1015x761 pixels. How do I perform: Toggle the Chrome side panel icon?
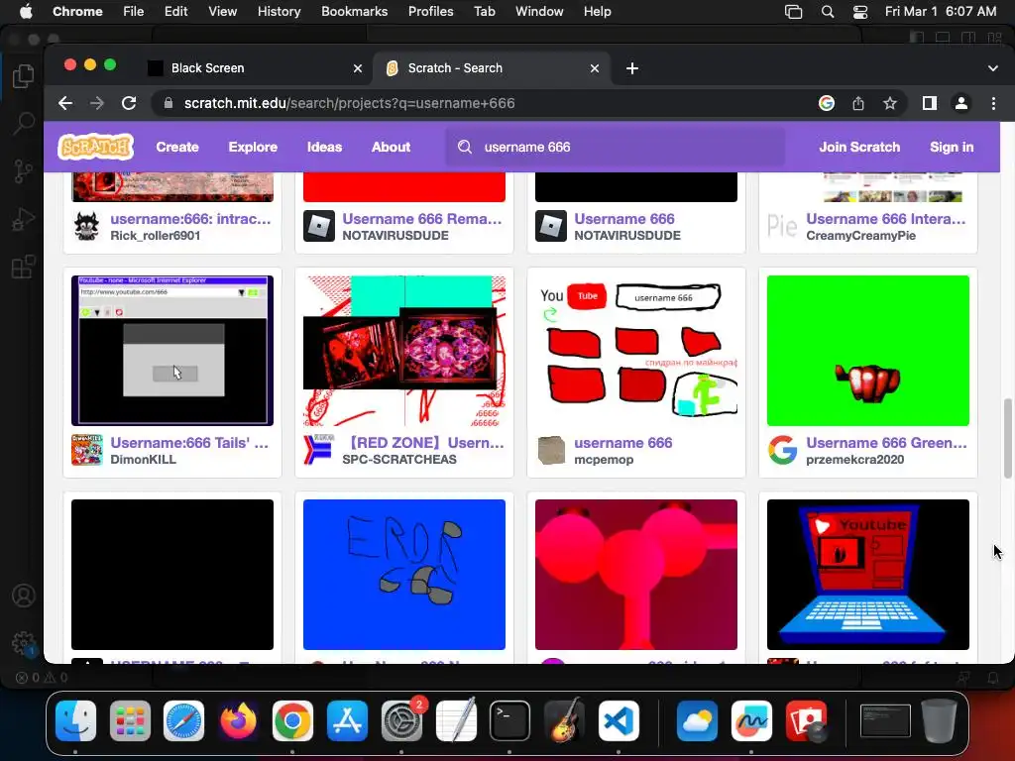[930, 103]
